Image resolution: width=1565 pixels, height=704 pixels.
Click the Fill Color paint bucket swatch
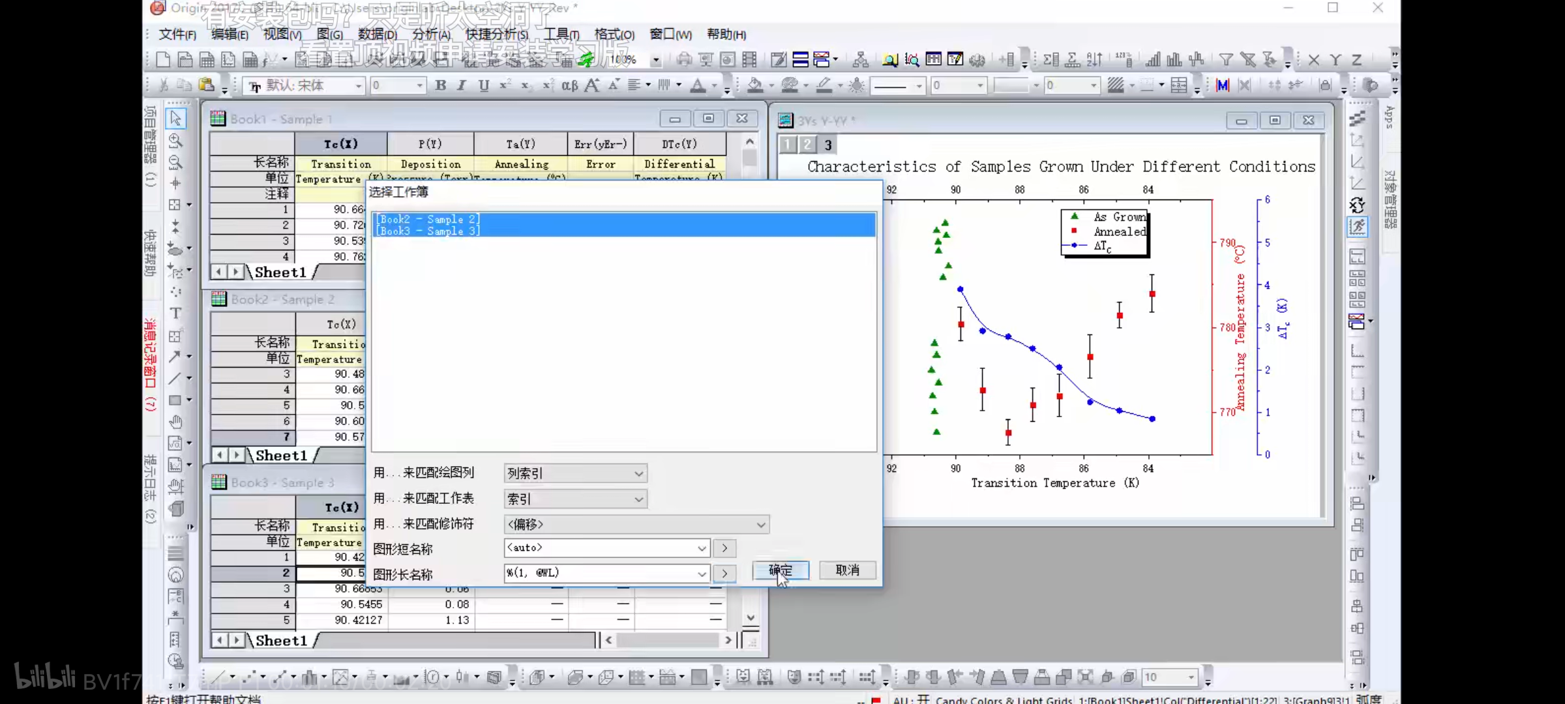(755, 85)
